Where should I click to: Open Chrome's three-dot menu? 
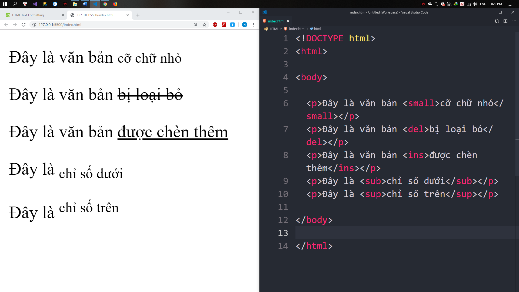pyautogui.click(x=253, y=25)
